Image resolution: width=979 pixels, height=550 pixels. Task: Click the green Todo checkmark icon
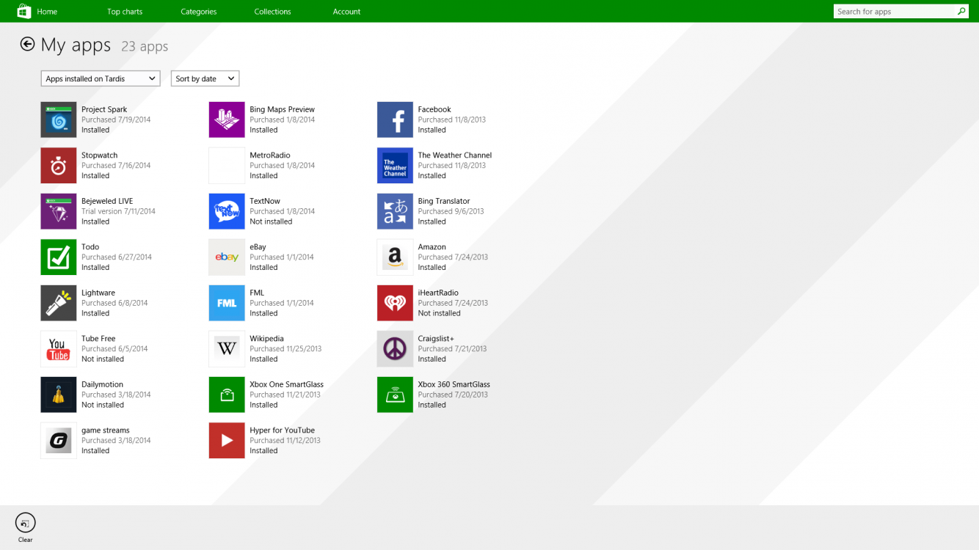click(59, 257)
